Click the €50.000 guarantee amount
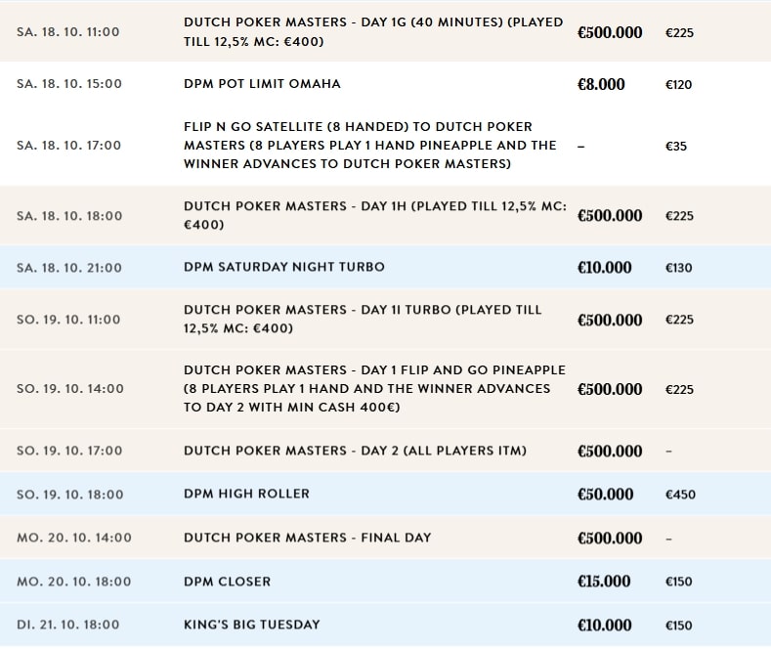Screen dimensions: 771x649 pos(605,495)
